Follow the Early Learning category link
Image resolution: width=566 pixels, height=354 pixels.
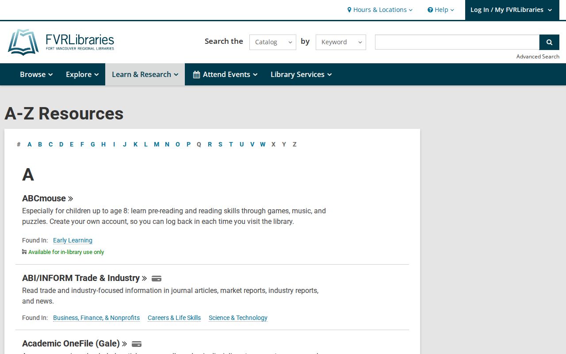click(73, 240)
